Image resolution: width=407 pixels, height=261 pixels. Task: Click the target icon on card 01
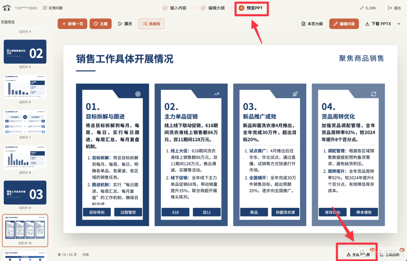point(138,94)
